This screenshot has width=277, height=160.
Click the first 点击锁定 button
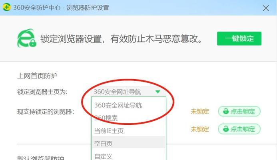(239, 111)
